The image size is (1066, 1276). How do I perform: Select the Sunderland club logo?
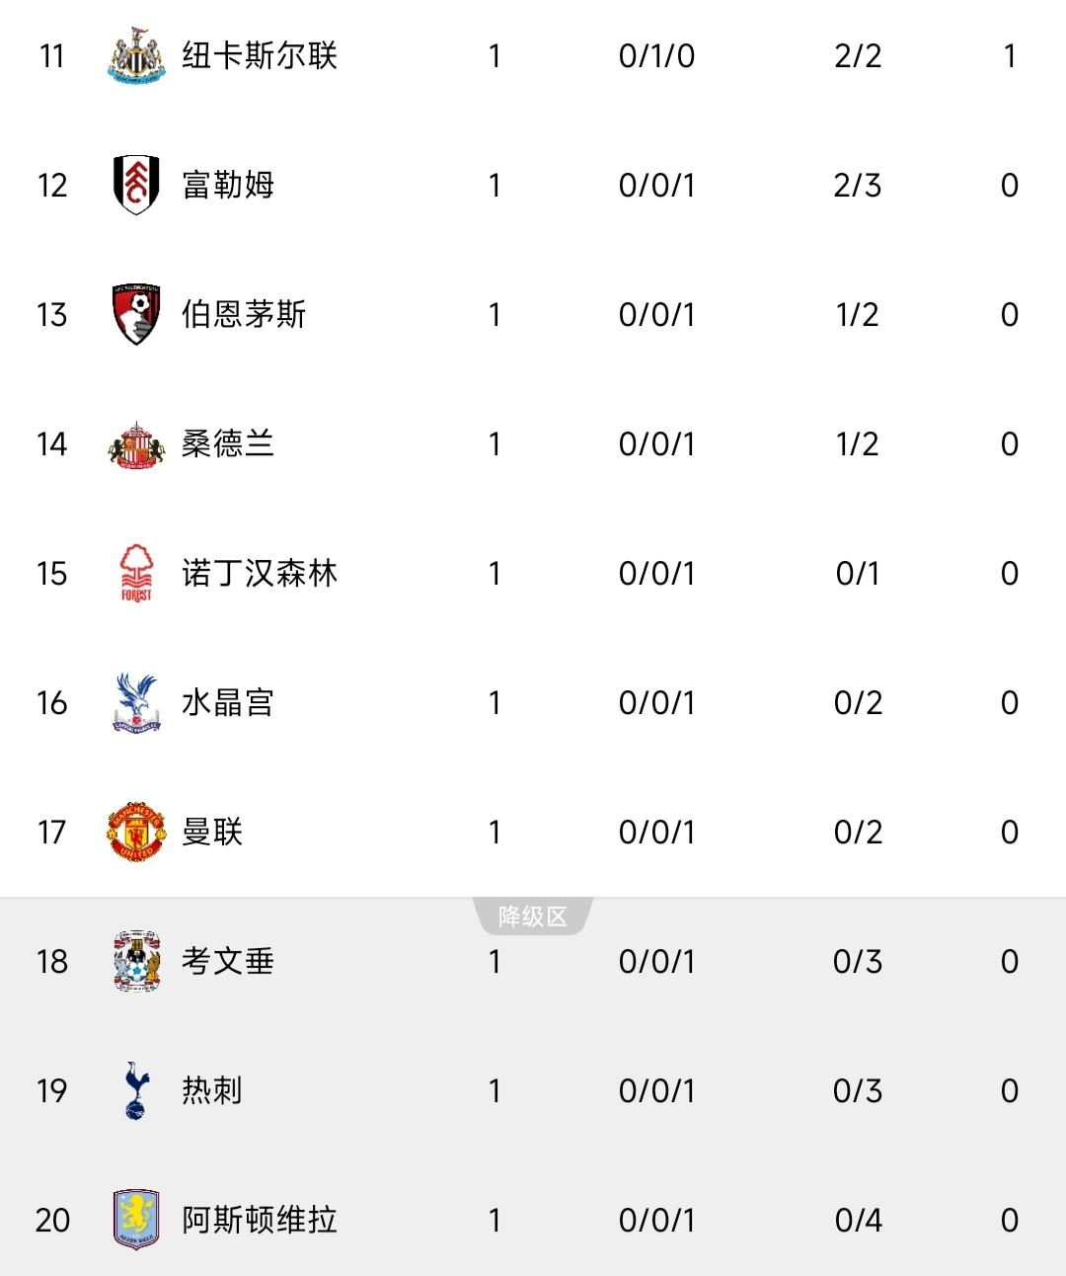click(x=136, y=444)
